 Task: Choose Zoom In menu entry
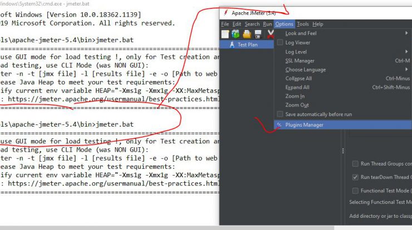point(343,96)
